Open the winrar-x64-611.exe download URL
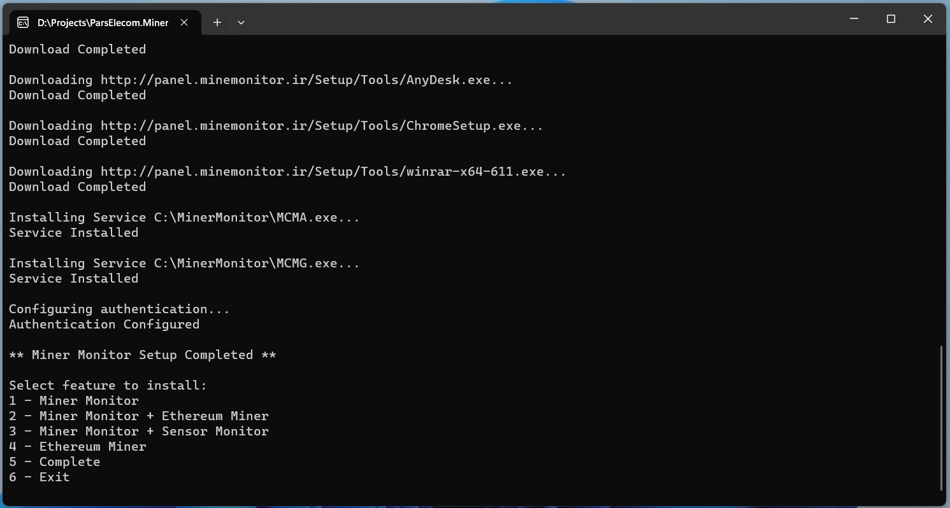 click(x=333, y=172)
